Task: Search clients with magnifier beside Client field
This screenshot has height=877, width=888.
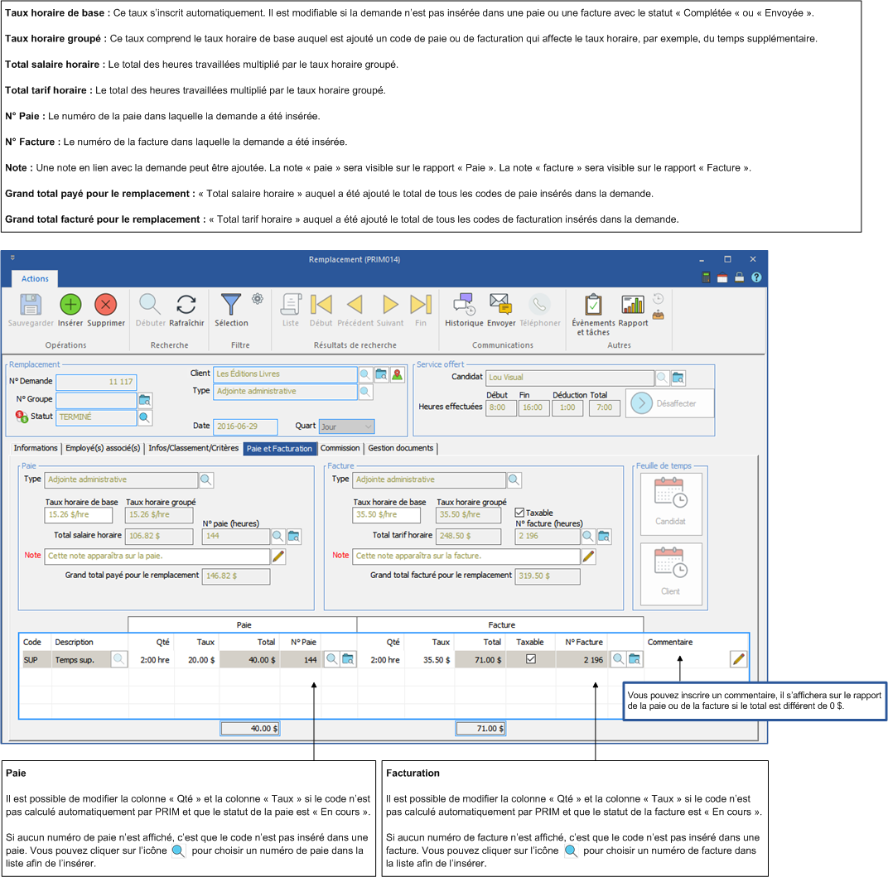Action: pos(366,374)
